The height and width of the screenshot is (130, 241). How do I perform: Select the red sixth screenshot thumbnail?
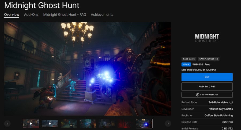(x=125, y=124)
